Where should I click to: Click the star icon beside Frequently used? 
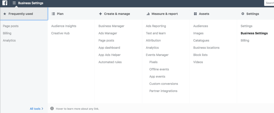coord(5,14)
